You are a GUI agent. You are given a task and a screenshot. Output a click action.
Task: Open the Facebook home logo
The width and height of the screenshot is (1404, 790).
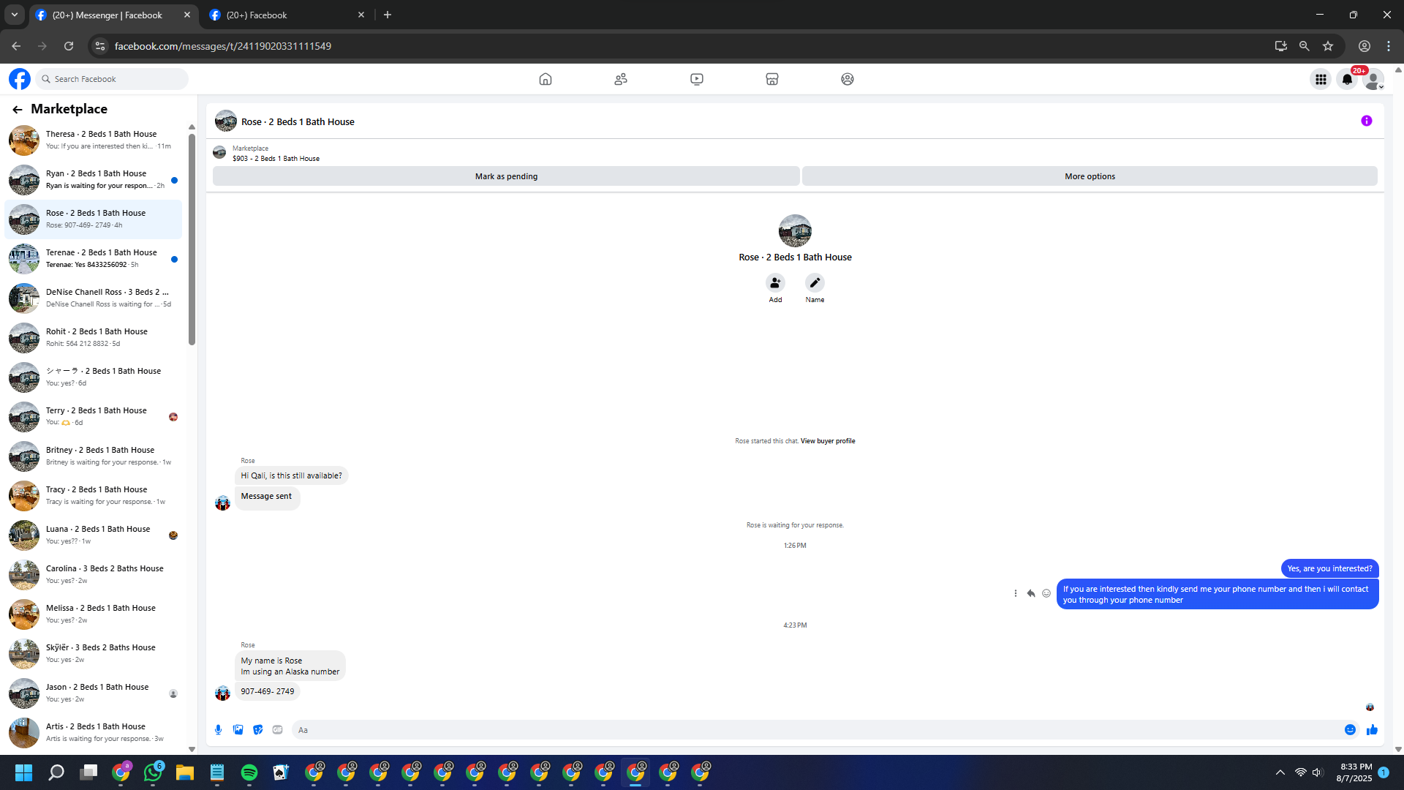coord(20,79)
